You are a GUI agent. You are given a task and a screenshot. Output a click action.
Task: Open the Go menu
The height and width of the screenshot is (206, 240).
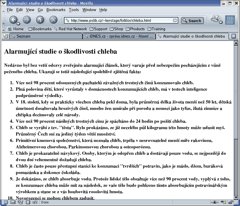40,10
